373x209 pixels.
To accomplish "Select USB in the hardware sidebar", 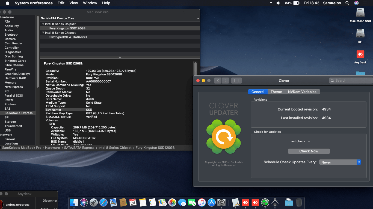I will point(8,130).
